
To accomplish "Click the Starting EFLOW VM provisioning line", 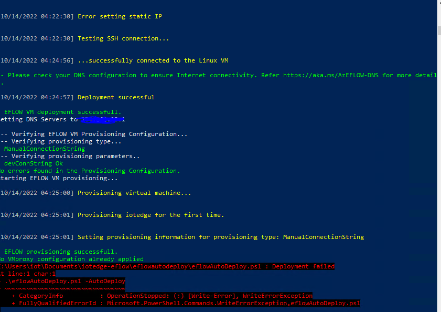I will [58, 178].
